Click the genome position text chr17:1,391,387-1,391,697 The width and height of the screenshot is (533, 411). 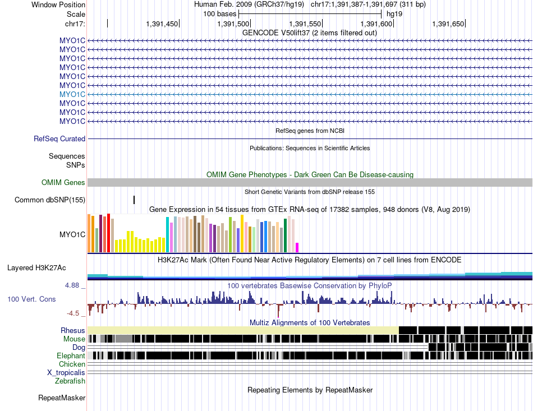coord(354,4)
